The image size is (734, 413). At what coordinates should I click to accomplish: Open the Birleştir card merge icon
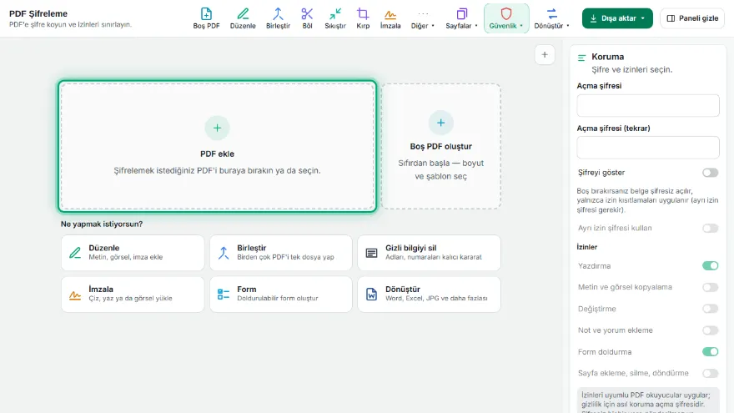point(224,252)
